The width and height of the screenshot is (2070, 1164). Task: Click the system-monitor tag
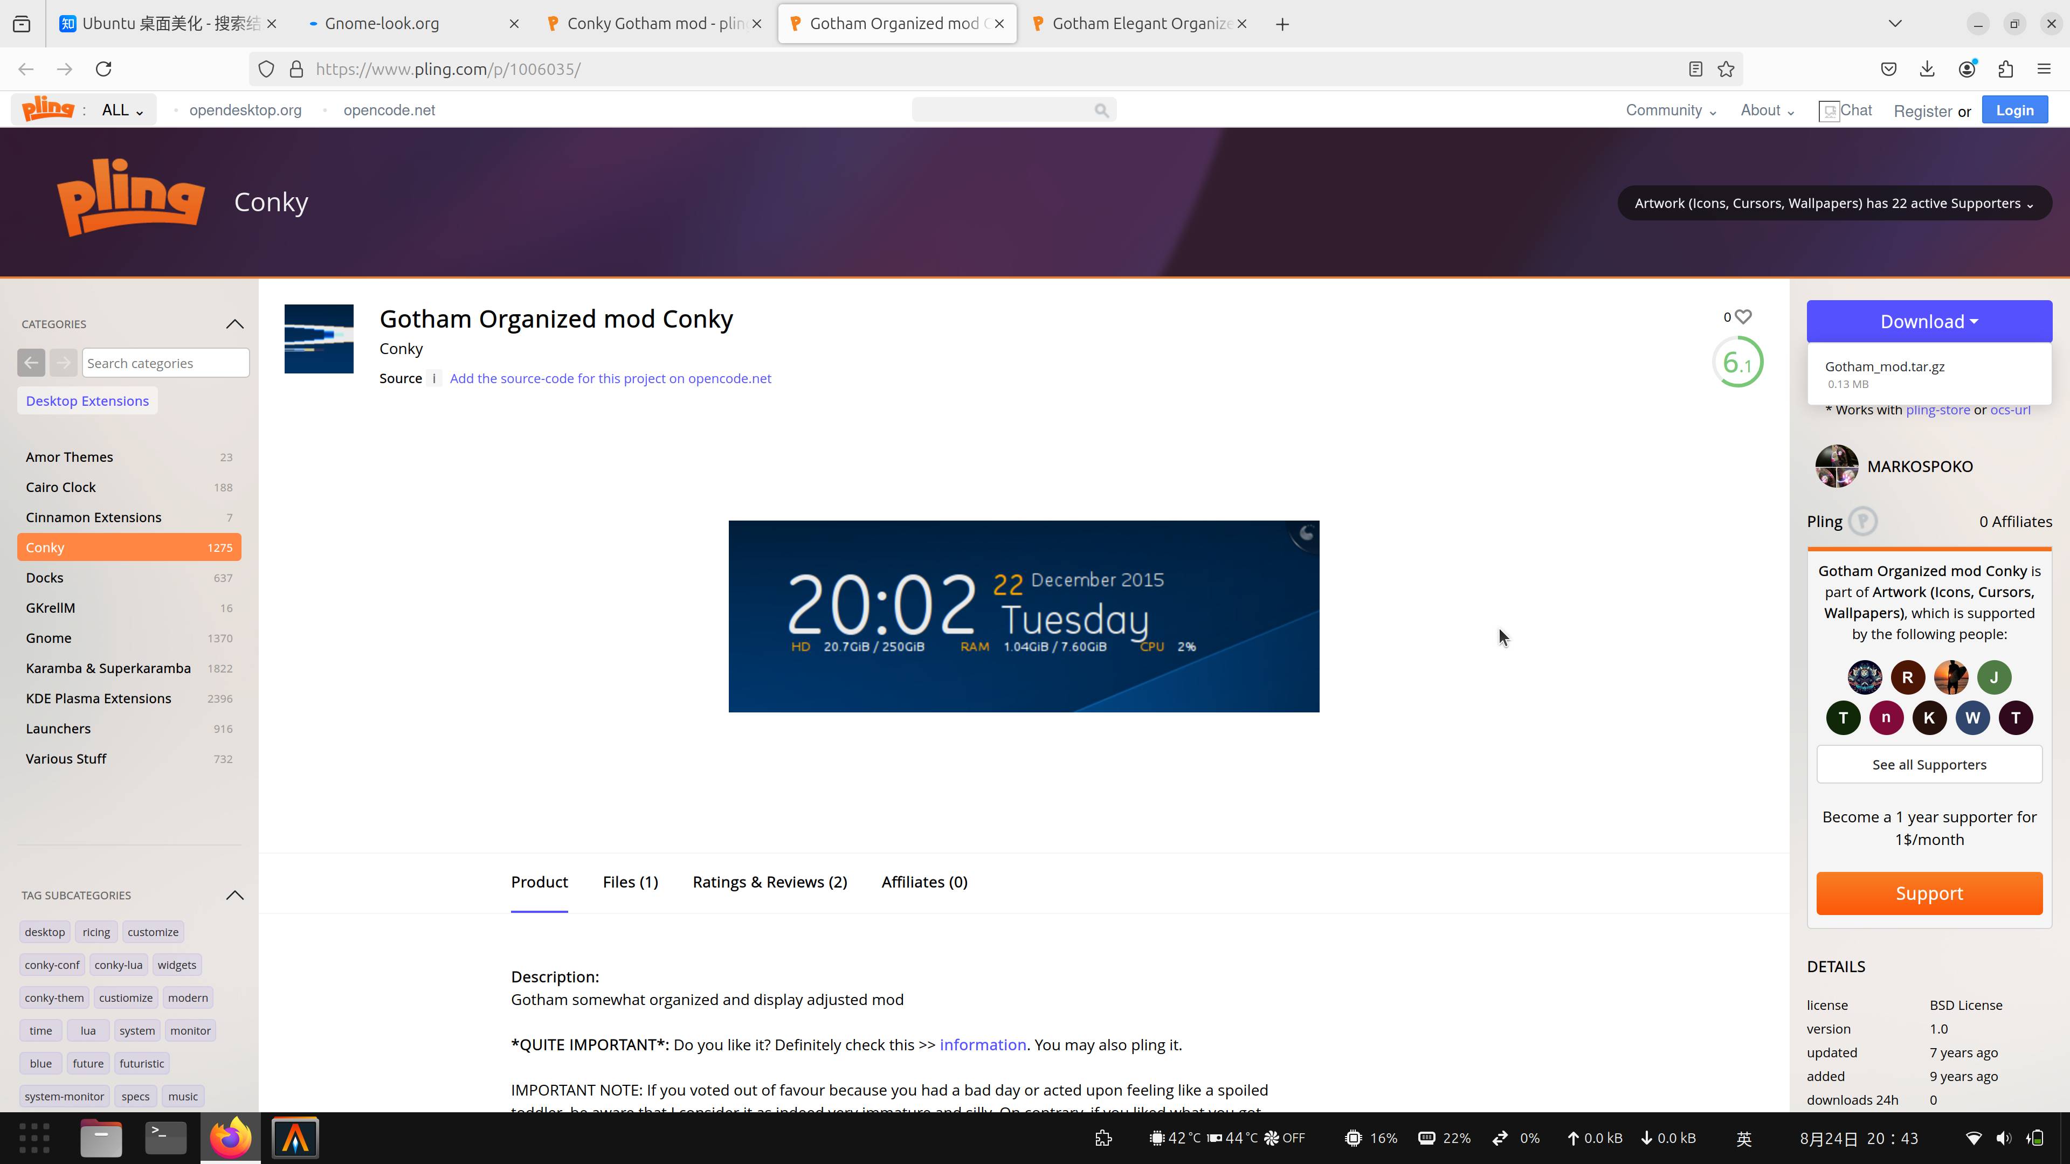point(64,1097)
